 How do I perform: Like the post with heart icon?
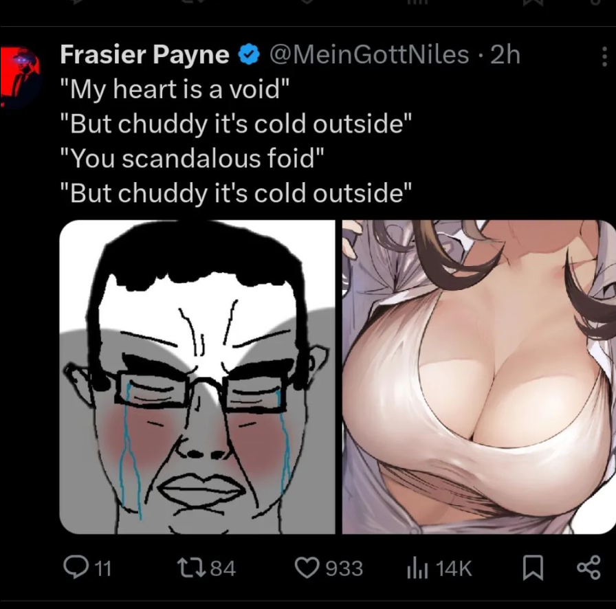[x=307, y=568]
